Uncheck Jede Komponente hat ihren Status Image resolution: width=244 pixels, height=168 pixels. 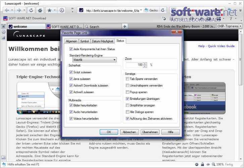71,49
